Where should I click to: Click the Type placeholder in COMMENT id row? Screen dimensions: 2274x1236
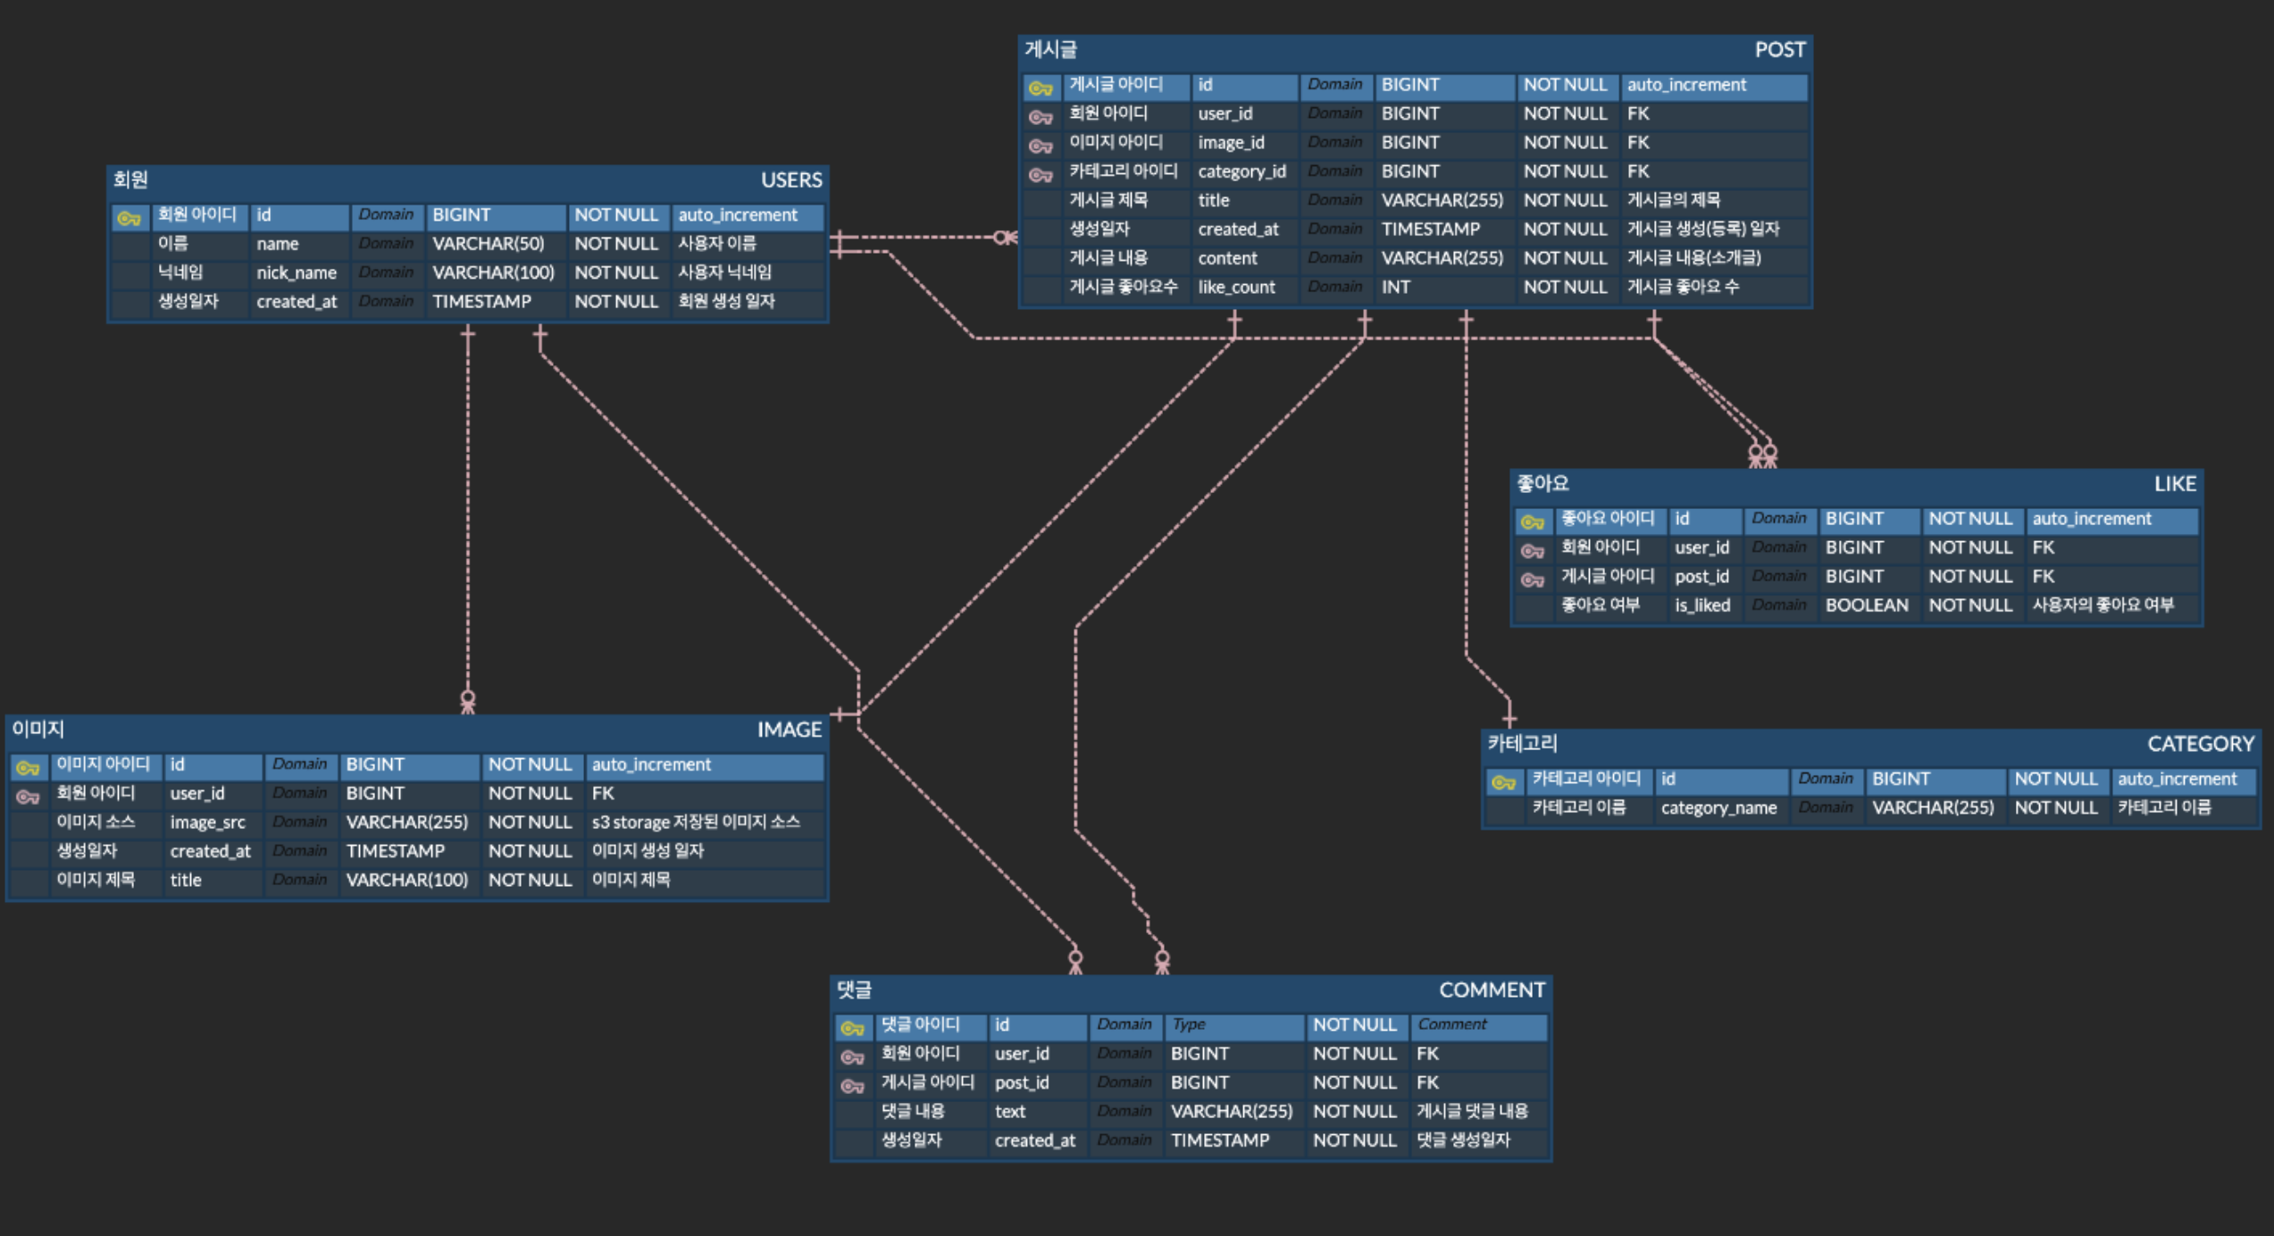tap(1189, 1024)
